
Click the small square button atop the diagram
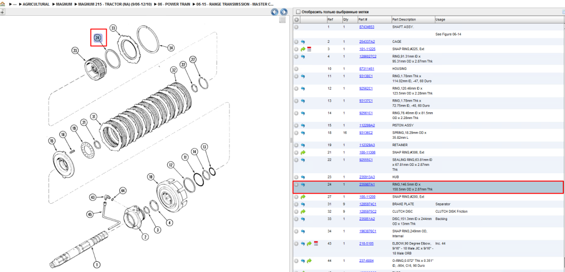[x=282, y=20]
